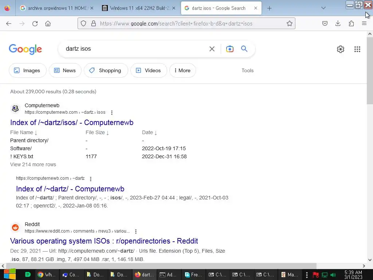
Task: Click the 'Parent directory/' table row
Action: pyautogui.click(x=77, y=140)
